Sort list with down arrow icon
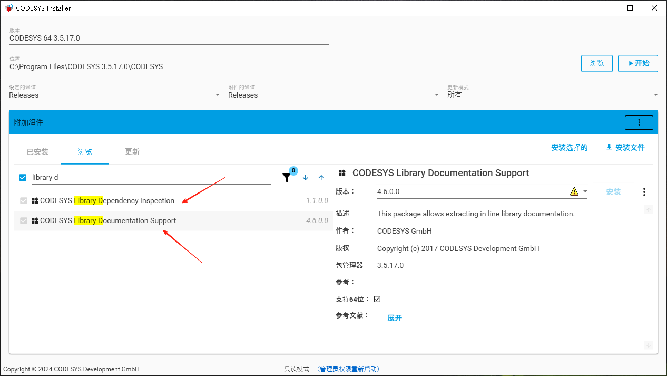This screenshot has width=667, height=376. [306, 178]
